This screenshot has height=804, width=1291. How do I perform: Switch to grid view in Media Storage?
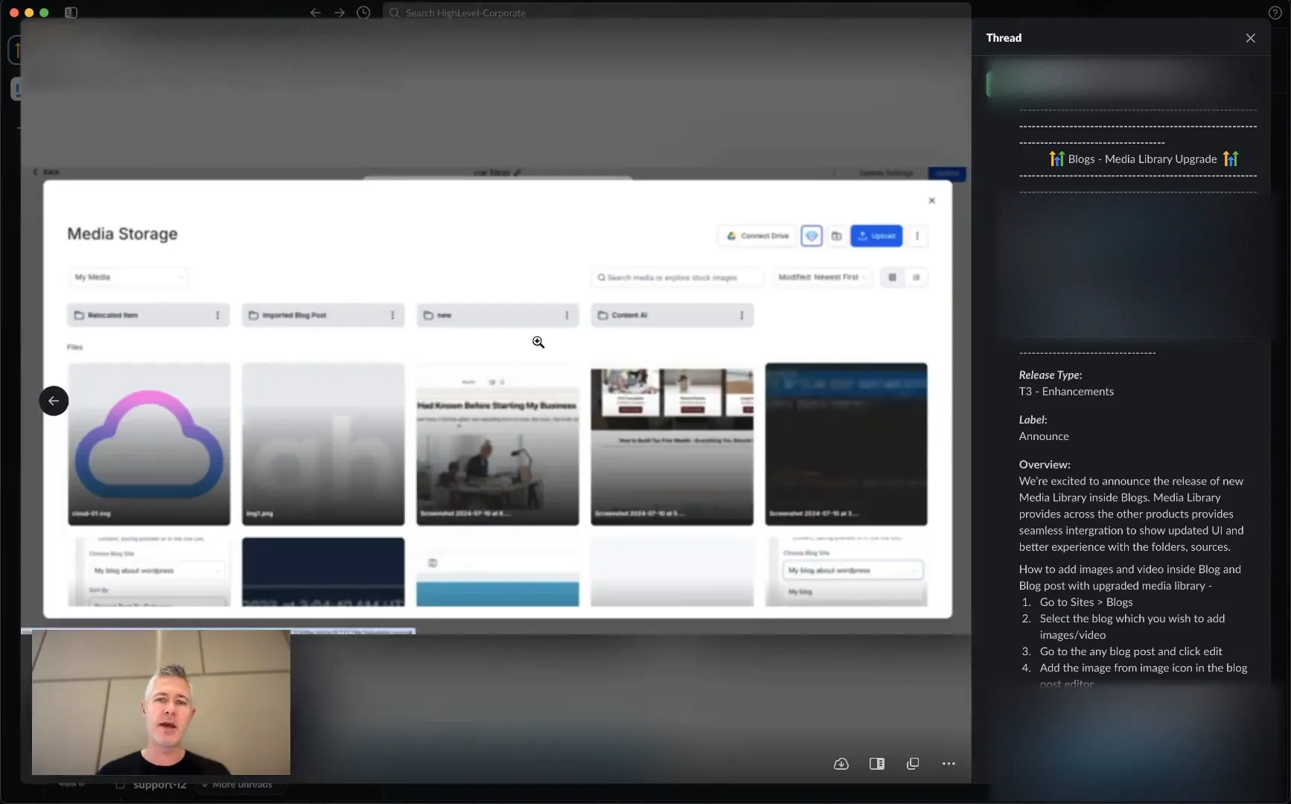click(x=892, y=277)
